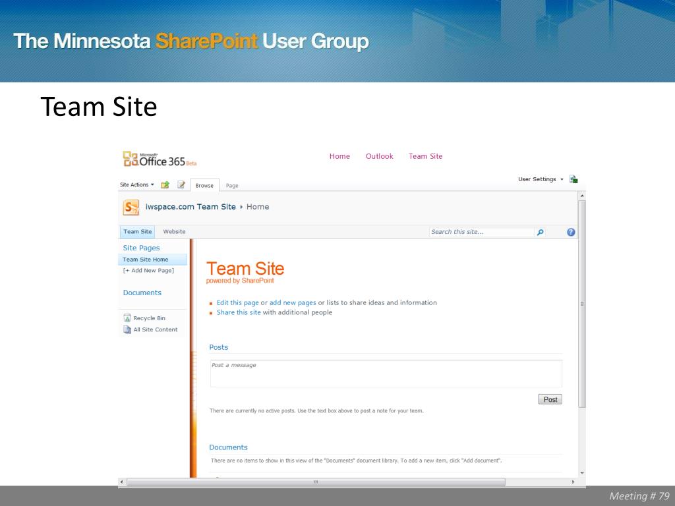
Task: Click the Office 365 Beta logo
Action: click(160, 159)
